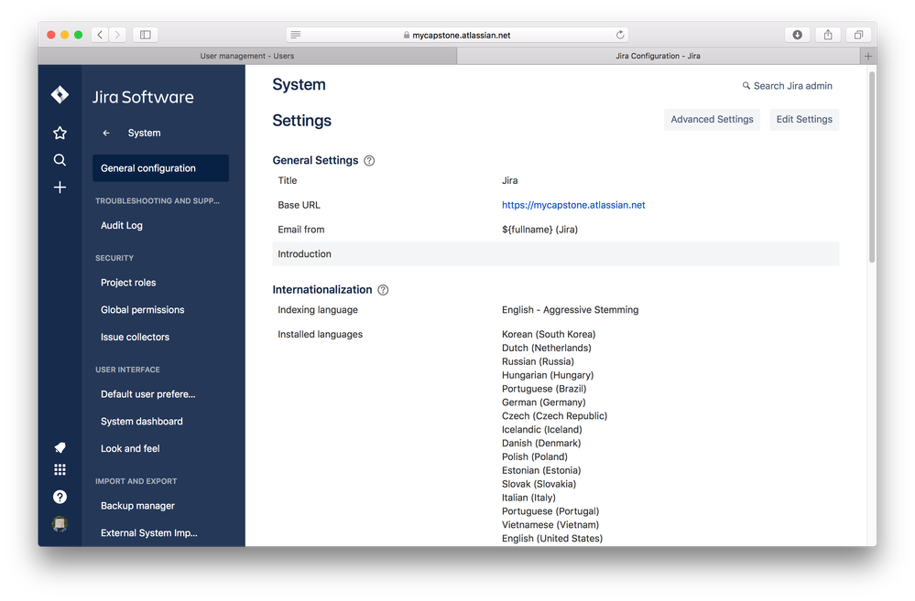
Task: Open the Help question mark icon
Action: click(x=59, y=496)
